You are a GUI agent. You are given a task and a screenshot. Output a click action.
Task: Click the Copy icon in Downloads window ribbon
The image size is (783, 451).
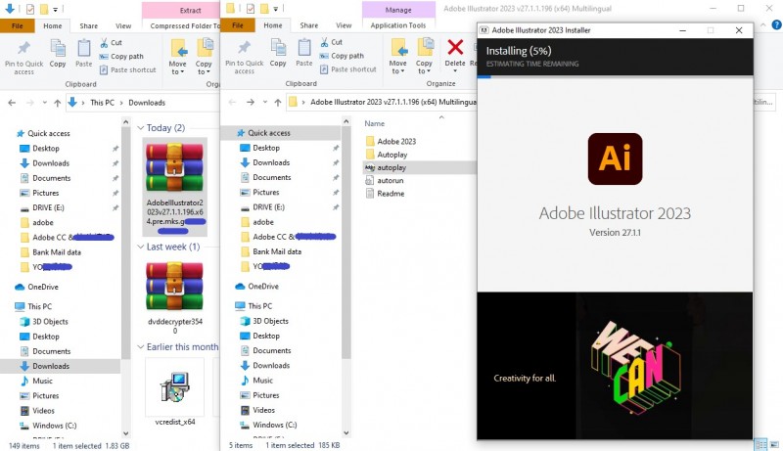58,53
